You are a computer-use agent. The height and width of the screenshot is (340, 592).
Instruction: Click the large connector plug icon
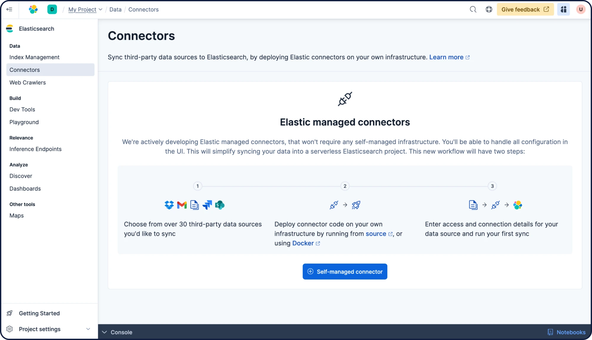[x=345, y=99]
